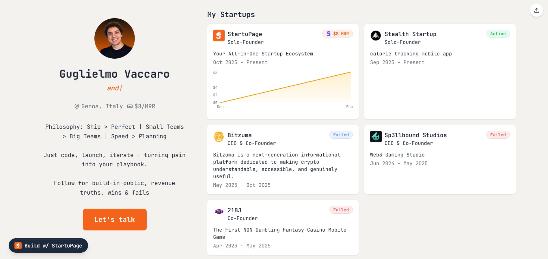
Task: Click the Bitzuma mask logo icon
Action: tap(219, 137)
